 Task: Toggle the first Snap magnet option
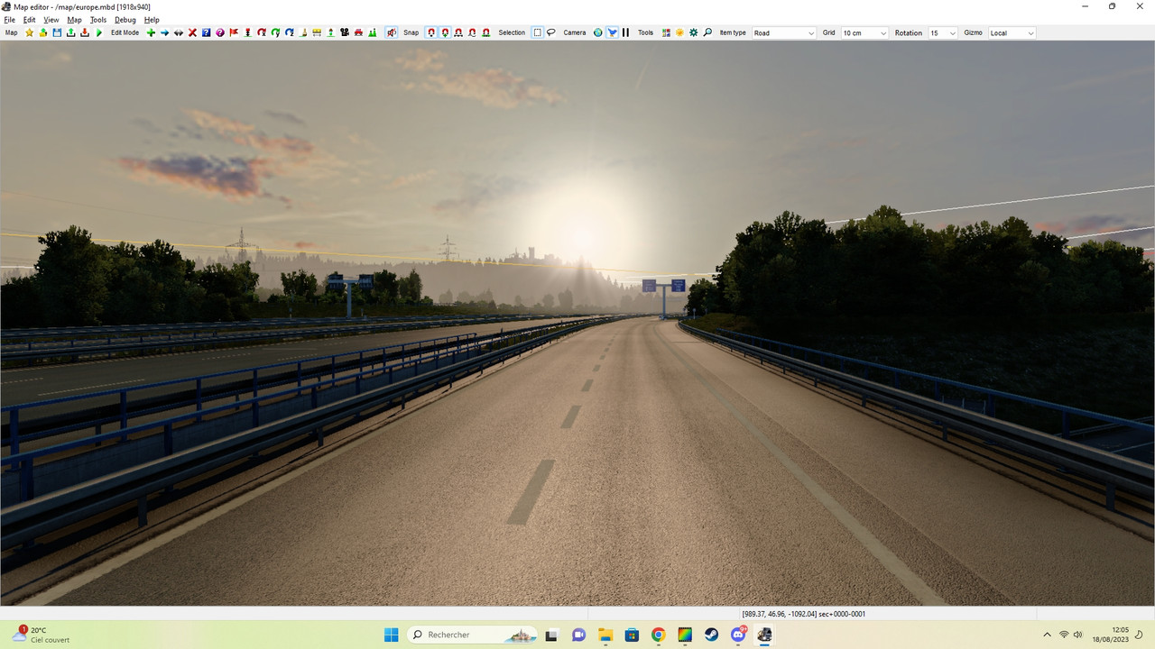[x=431, y=32]
